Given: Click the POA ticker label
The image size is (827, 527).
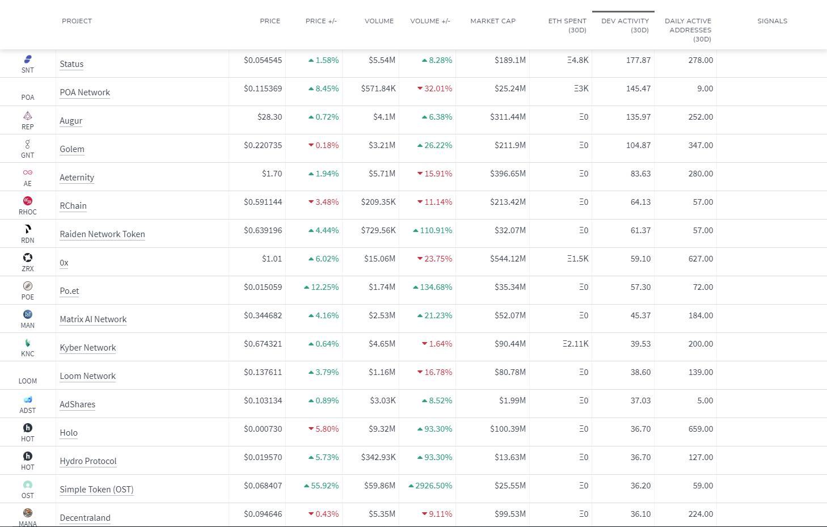Looking at the screenshot, I should 28,98.
